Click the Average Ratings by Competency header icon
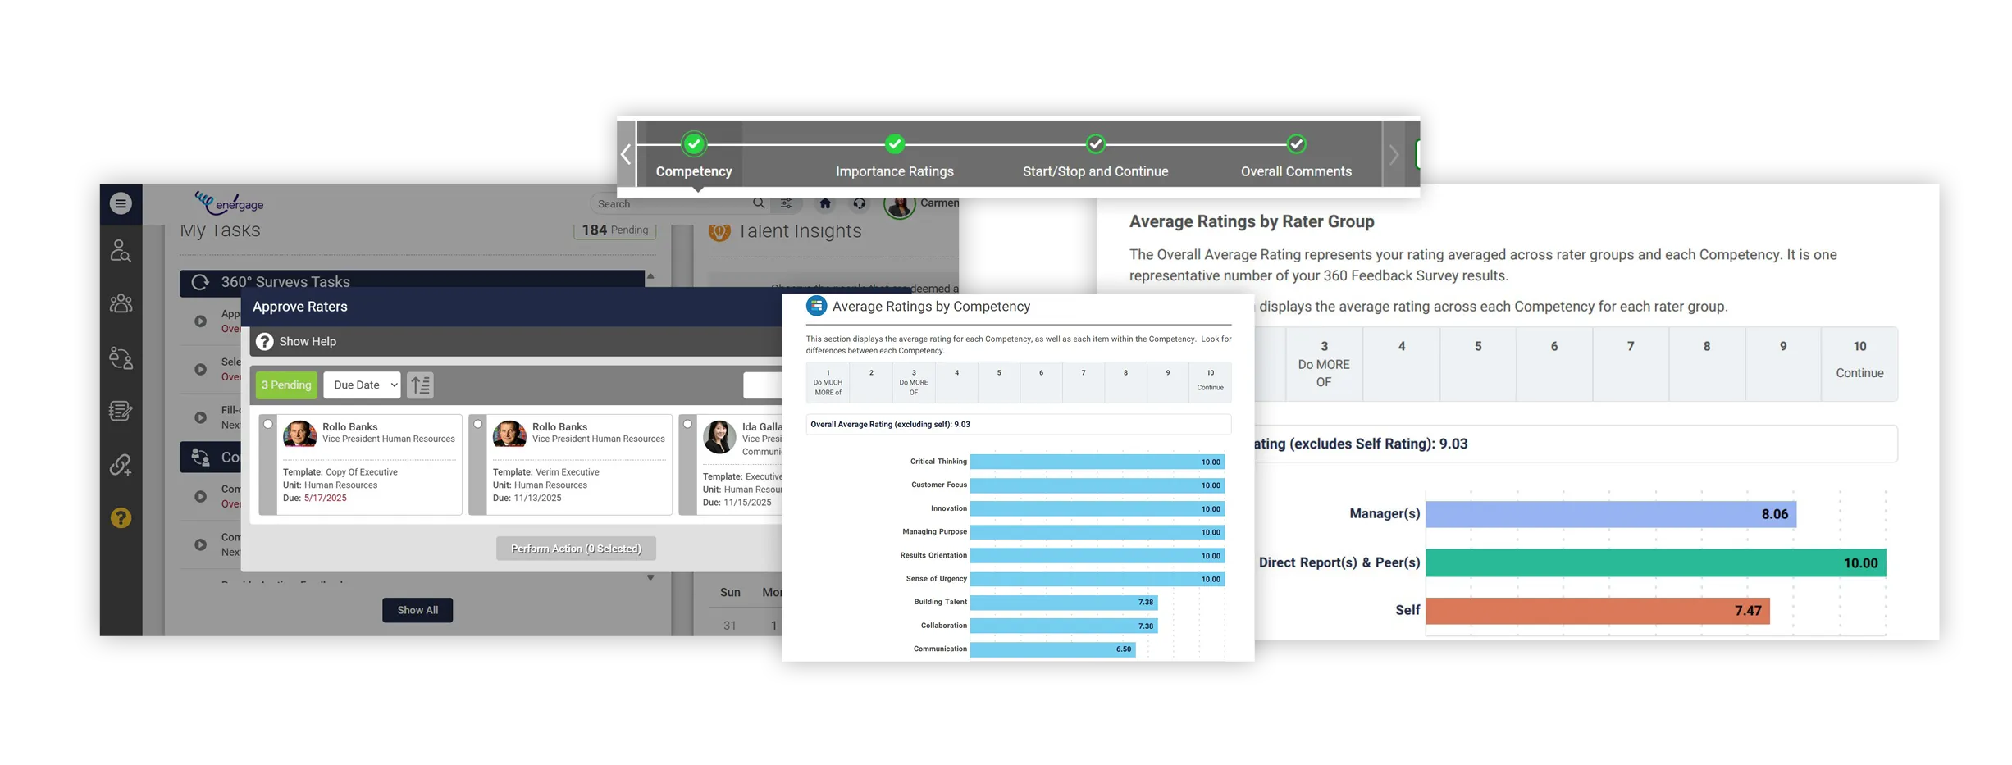2012x765 pixels. point(816,306)
